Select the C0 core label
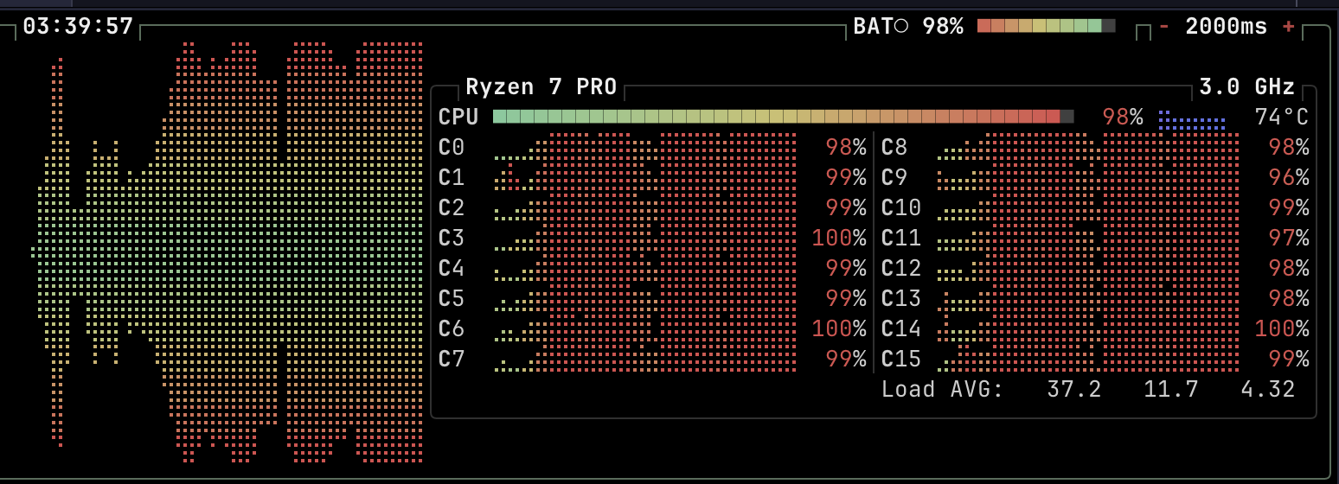This screenshot has width=1339, height=484. point(452,148)
